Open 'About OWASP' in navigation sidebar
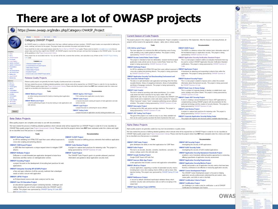Image resolution: width=278 pixels, height=209 pixels. [x=13, y=76]
